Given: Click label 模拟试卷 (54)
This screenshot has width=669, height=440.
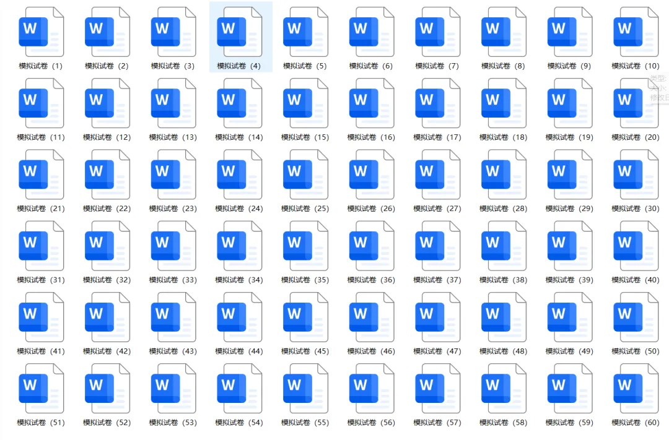Looking at the screenshot, I should (x=239, y=423).
